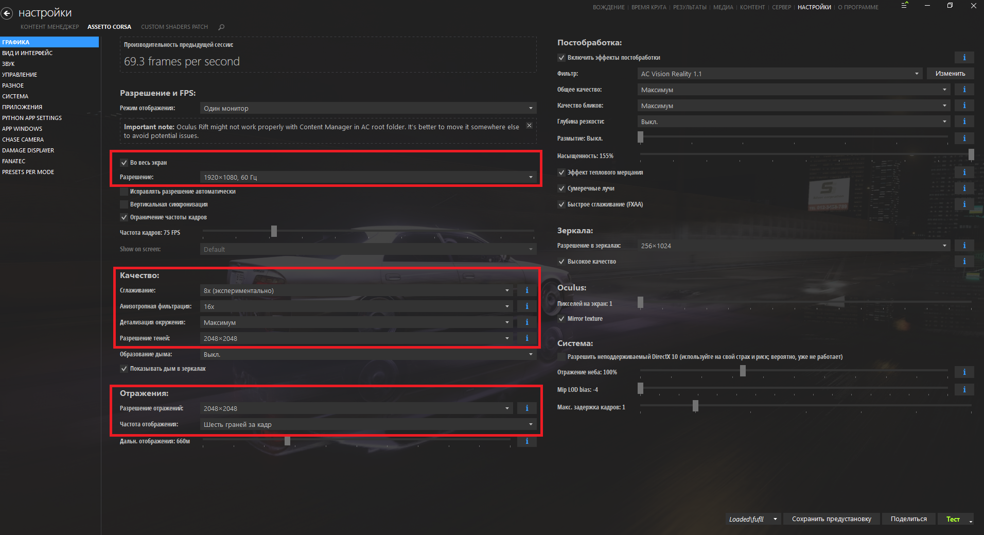Image resolution: width=984 pixels, height=535 pixels.
Task: Expand the Фильтр AC Vision Reality dropdown
Action: [x=780, y=74]
